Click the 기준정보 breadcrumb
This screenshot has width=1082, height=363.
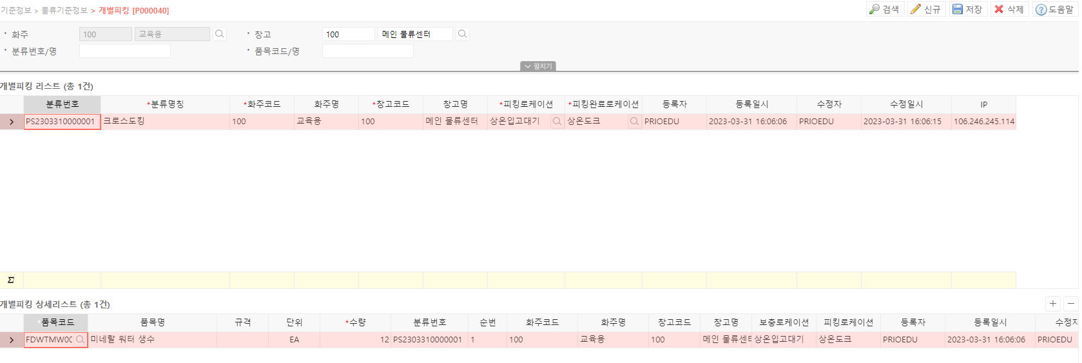coord(16,11)
